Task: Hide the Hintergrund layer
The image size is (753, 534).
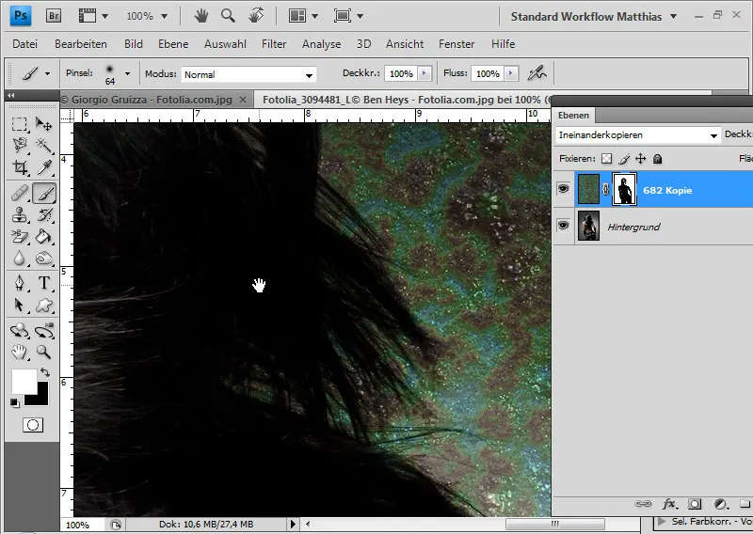Action: pyautogui.click(x=563, y=226)
